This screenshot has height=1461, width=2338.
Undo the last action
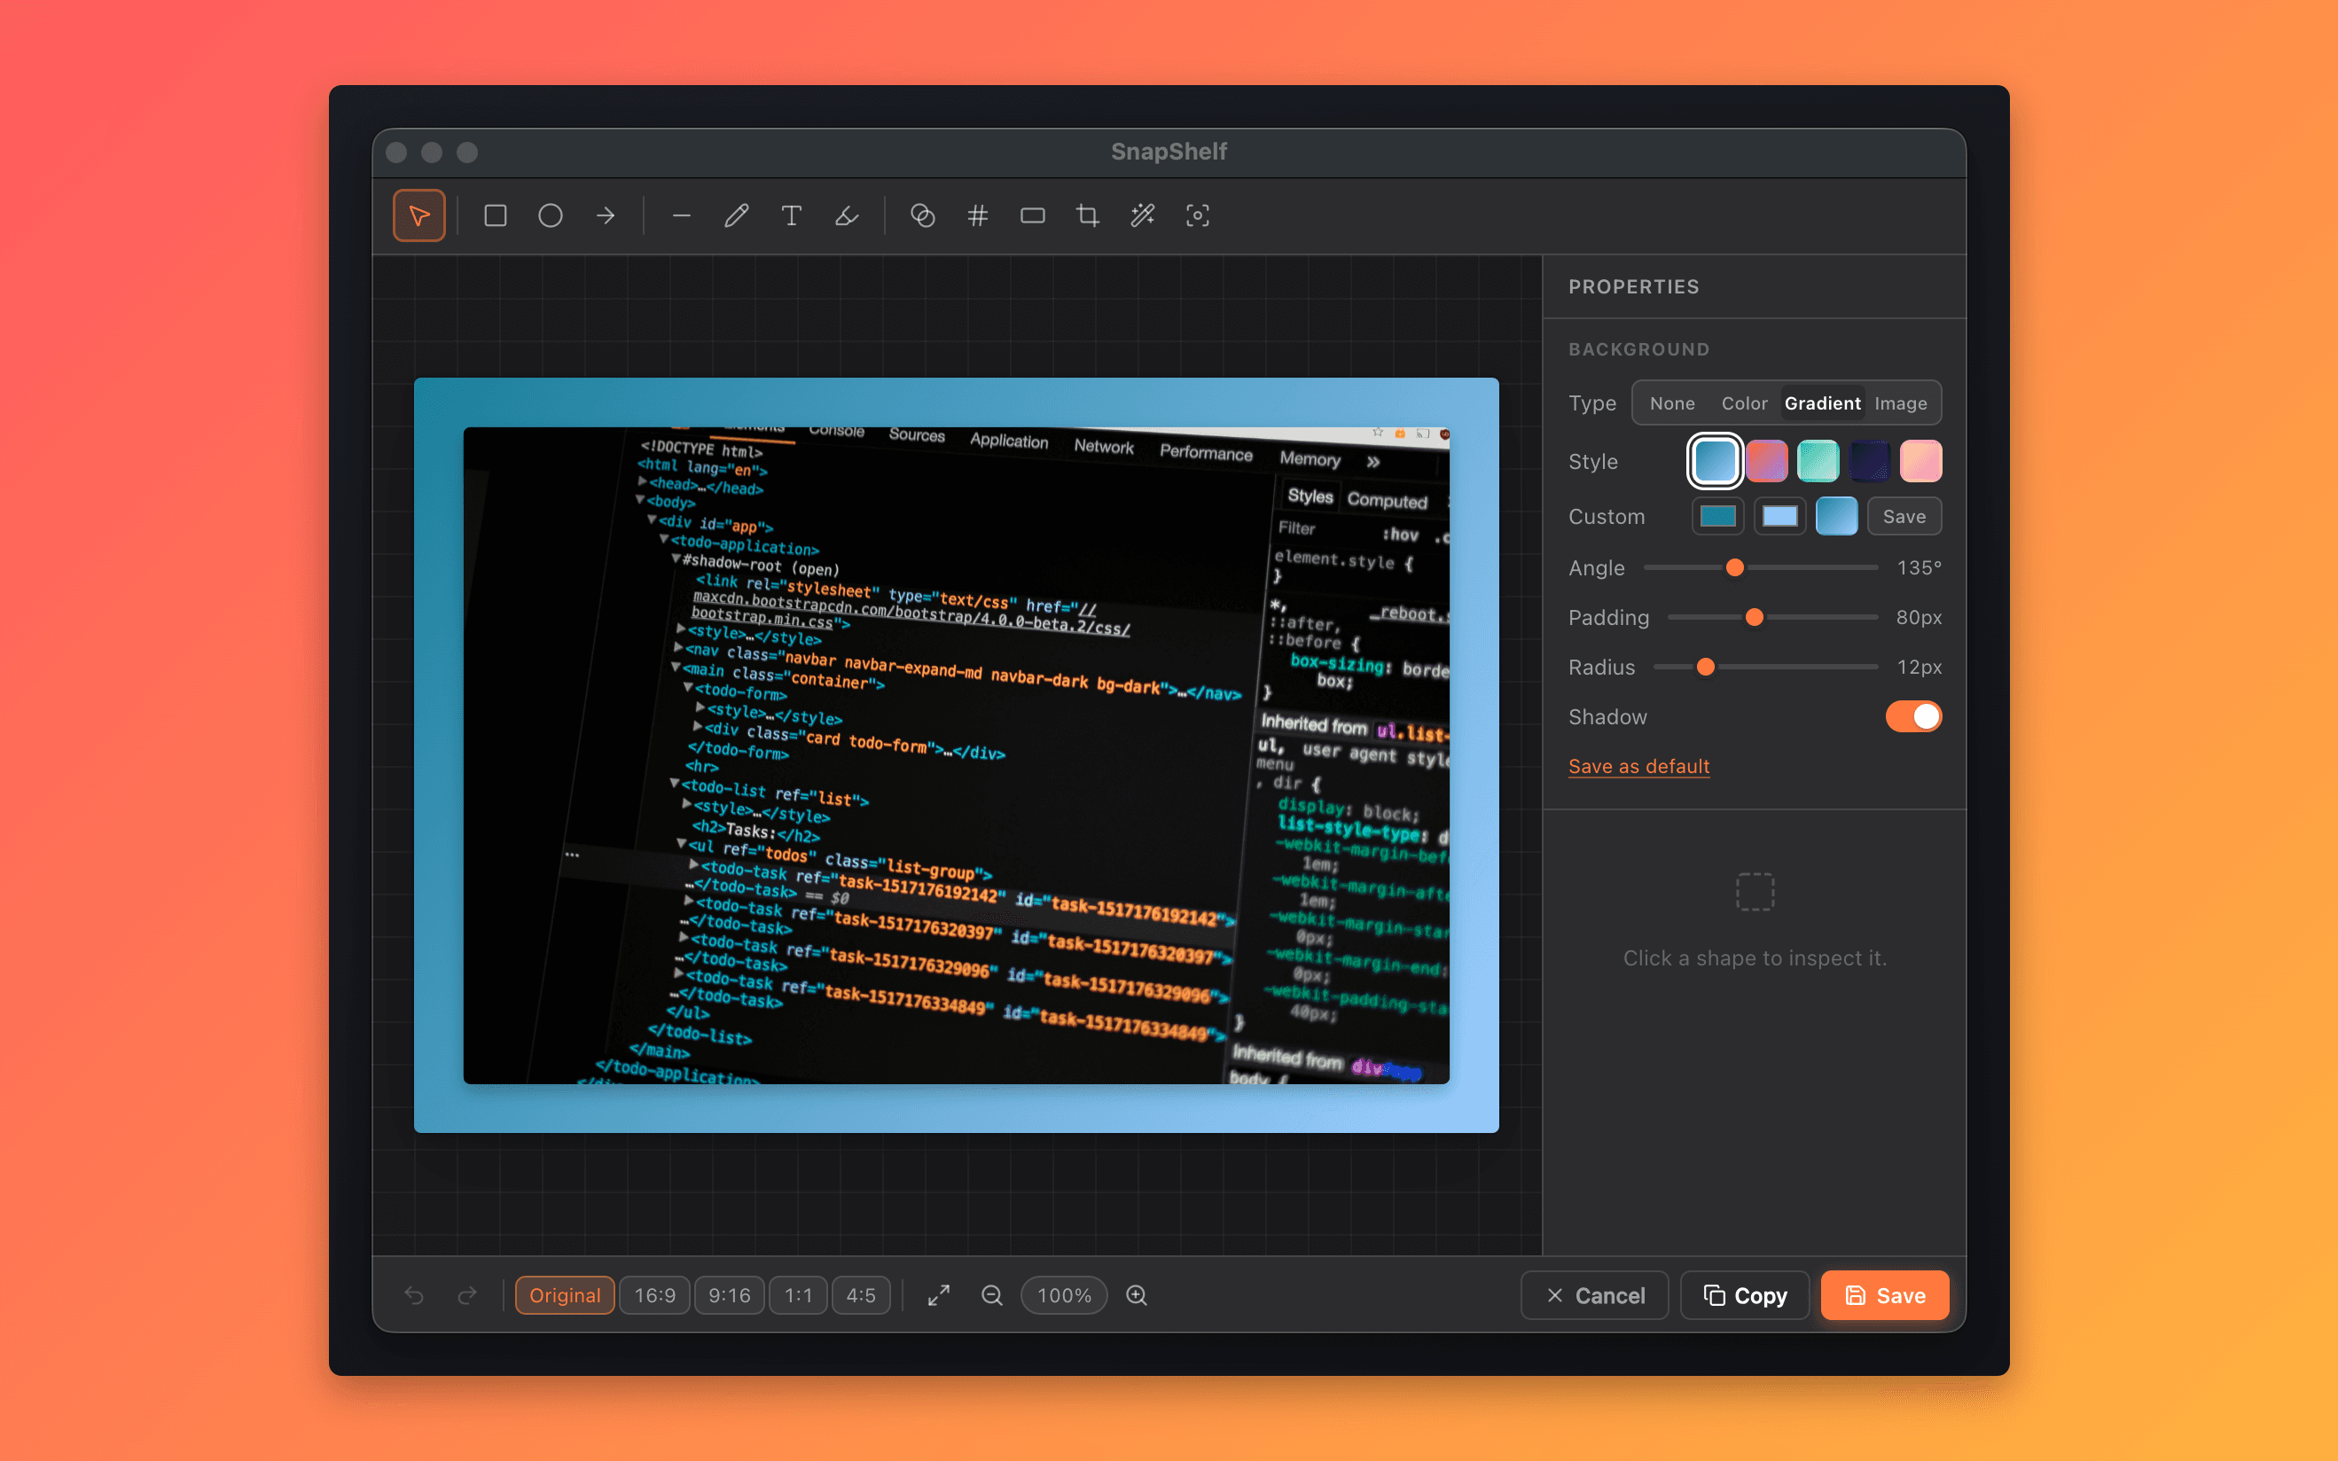(x=414, y=1295)
